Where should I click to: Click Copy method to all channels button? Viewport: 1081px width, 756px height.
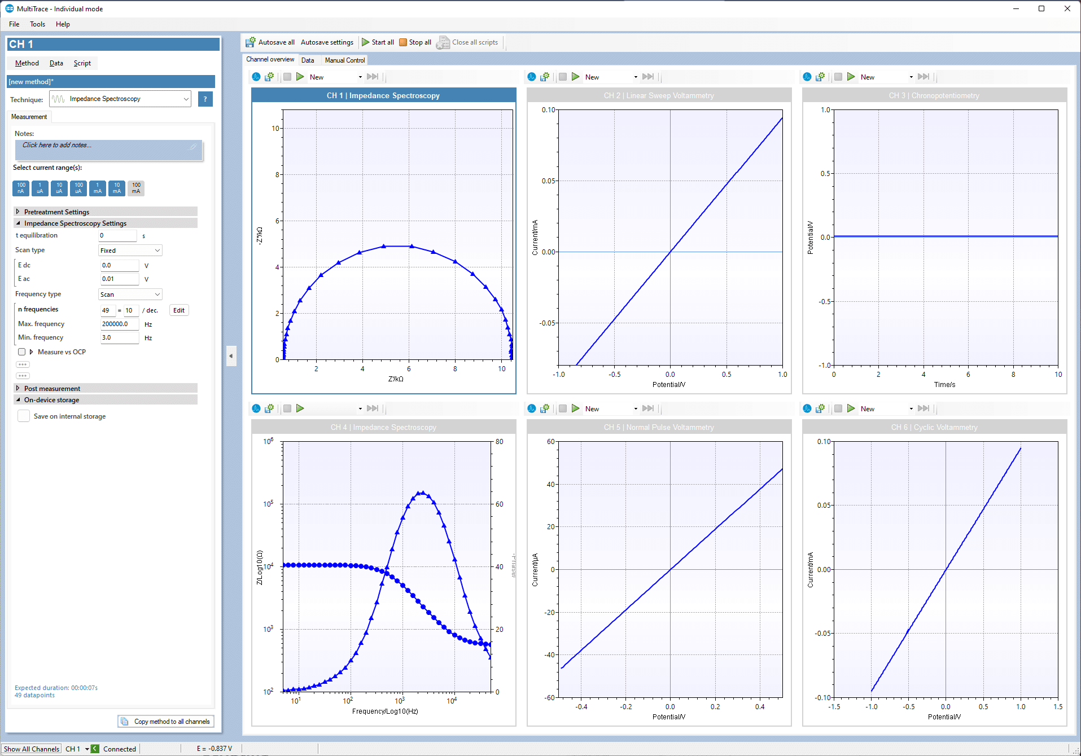tap(166, 722)
